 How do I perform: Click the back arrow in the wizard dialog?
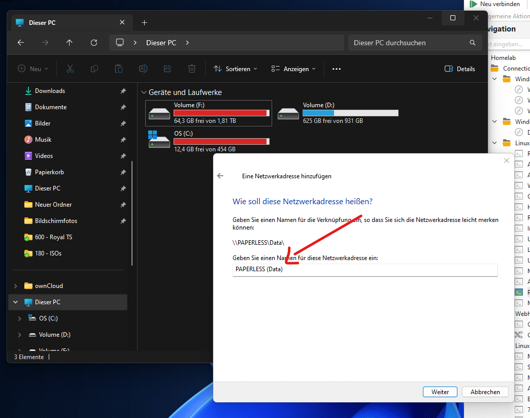pos(220,176)
